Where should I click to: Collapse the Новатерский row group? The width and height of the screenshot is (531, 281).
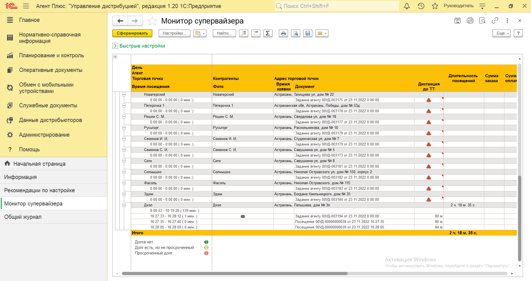[x=124, y=95]
